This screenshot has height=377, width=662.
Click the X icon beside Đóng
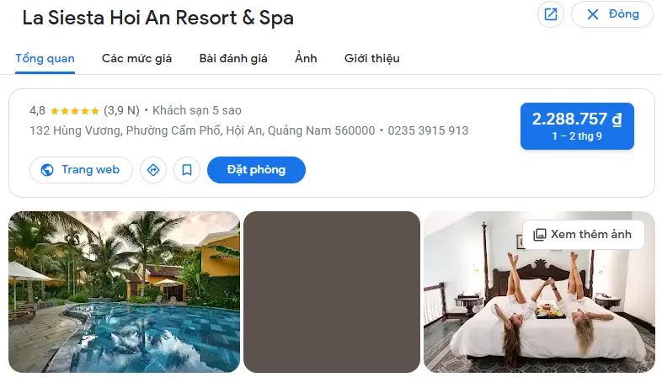click(x=593, y=14)
